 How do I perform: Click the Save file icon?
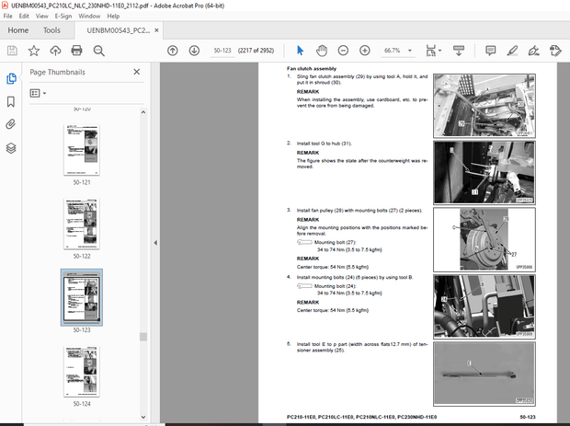12,51
